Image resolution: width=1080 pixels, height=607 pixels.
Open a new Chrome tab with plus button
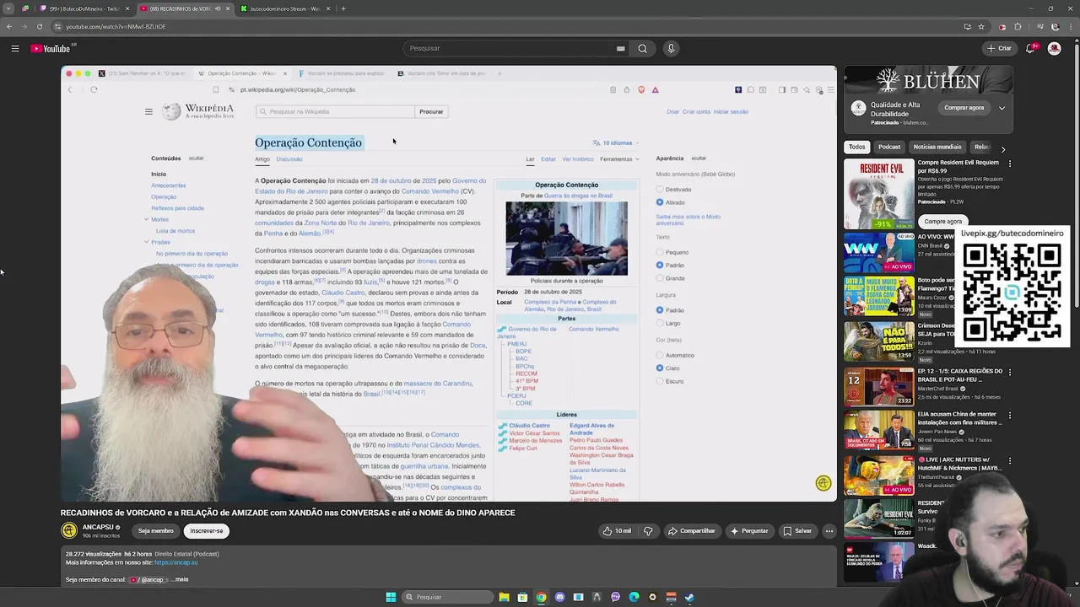(343, 8)
